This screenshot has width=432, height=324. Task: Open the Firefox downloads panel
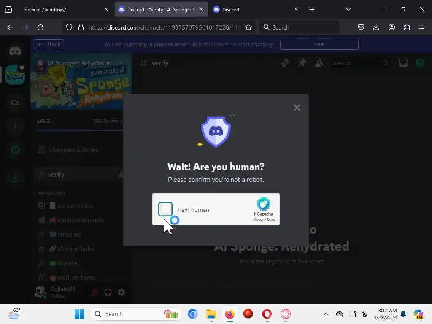[376, 27]
